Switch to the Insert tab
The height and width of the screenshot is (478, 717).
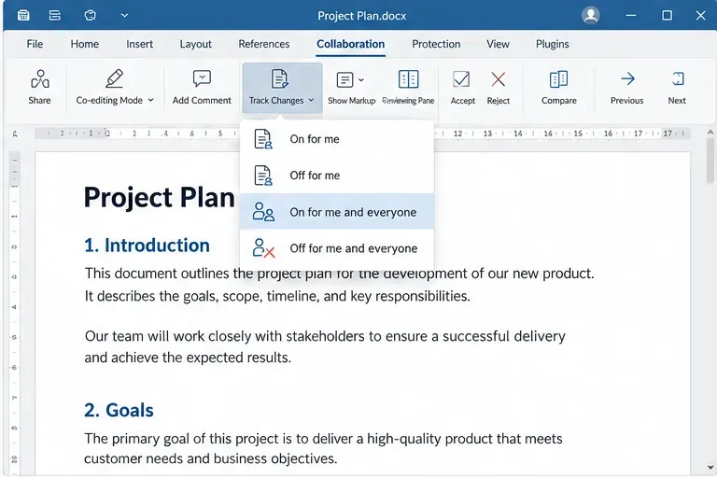click(139, 44)
